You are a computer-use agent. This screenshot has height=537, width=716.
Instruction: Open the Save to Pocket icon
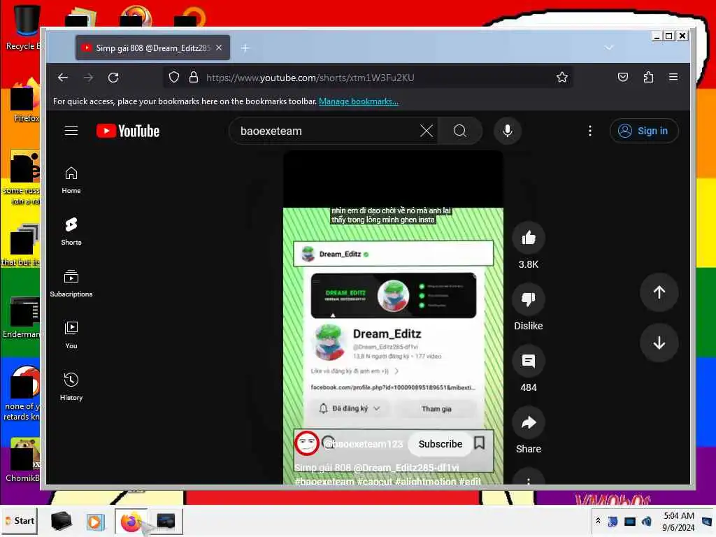point(623,77)
